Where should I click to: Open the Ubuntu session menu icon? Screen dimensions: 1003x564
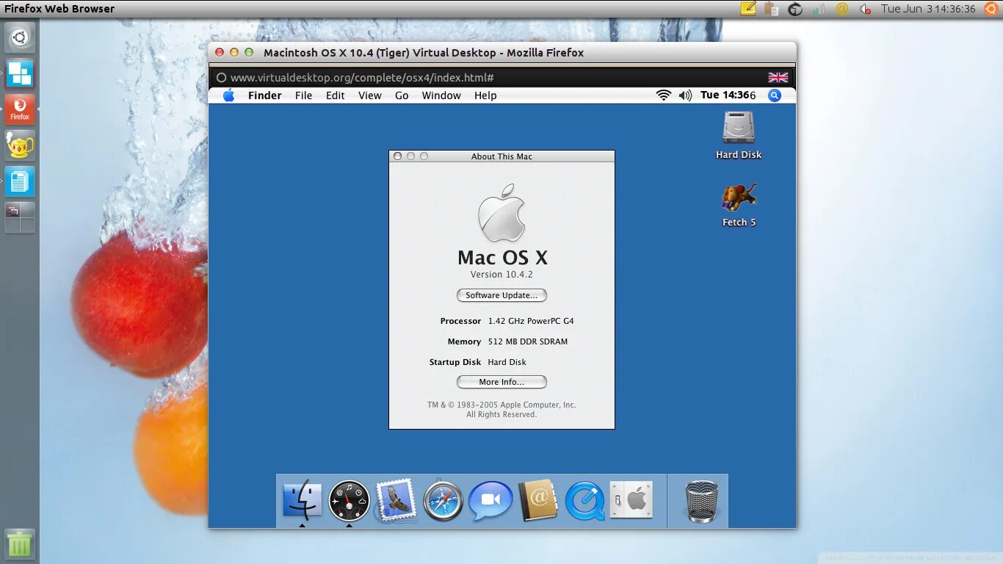click(991, 9)
